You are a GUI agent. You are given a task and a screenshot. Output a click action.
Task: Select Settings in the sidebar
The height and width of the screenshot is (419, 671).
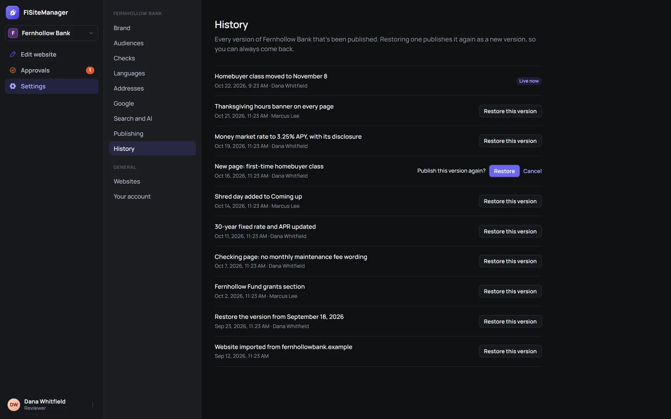pos(52,86)
